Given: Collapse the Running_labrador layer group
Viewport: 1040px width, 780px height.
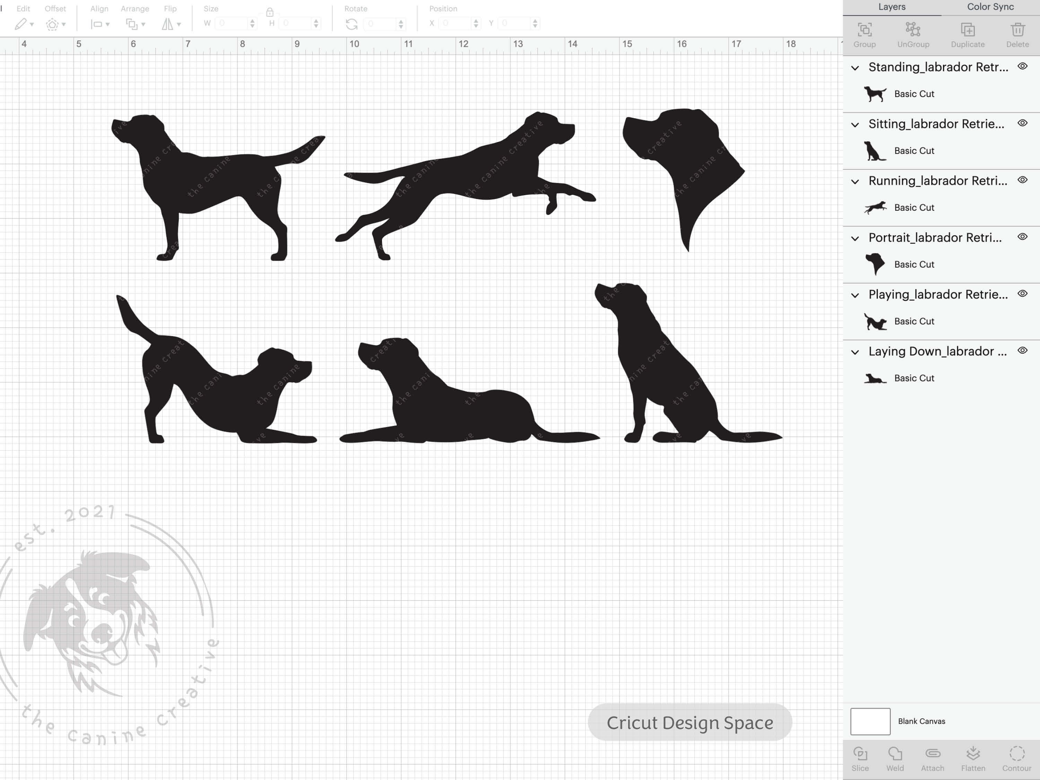Looking at the screenshot, I should click(x=855, y=182).
